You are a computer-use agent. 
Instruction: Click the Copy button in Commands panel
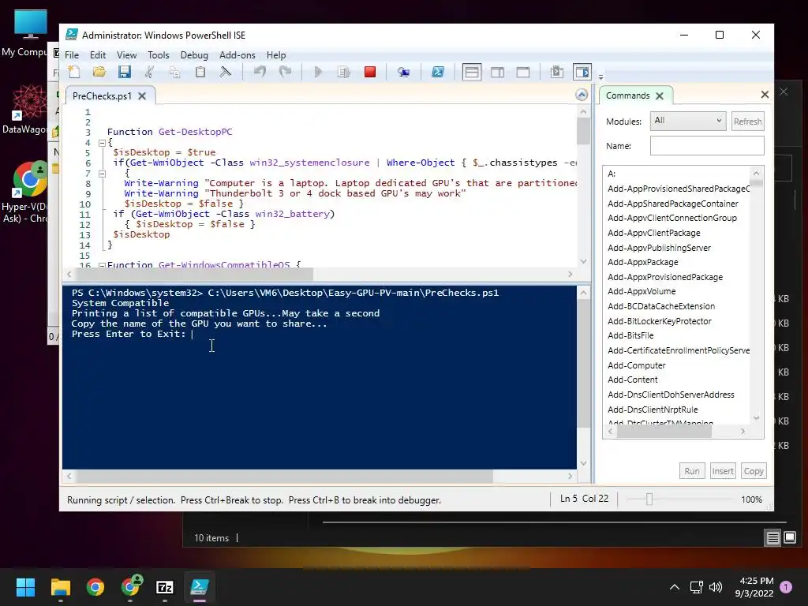click(x=754, y=471)
